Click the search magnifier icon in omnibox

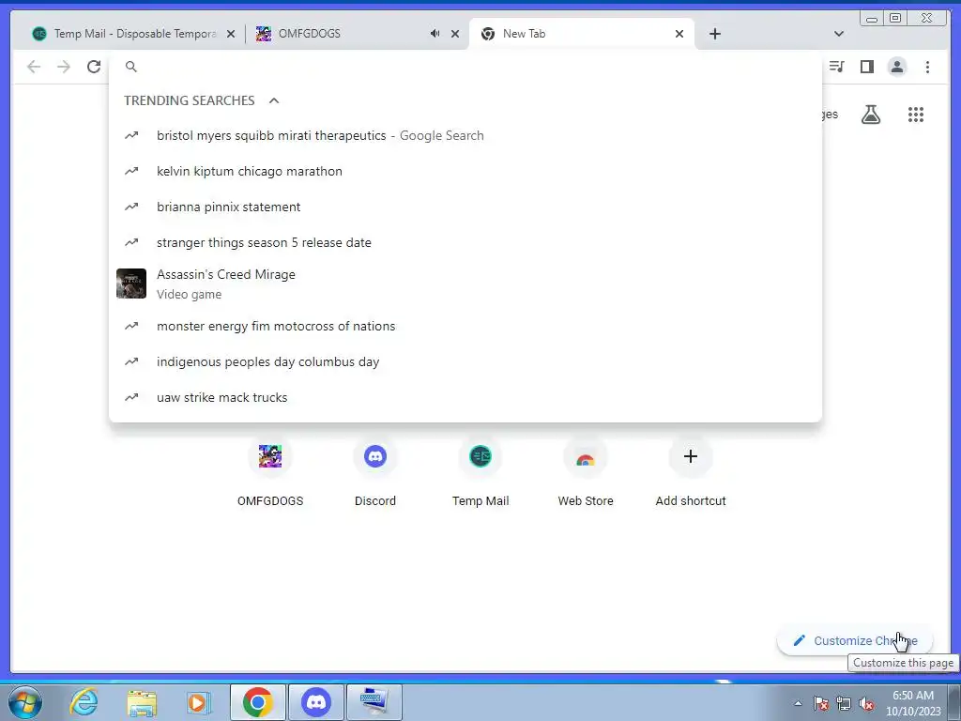coord(131,67)
